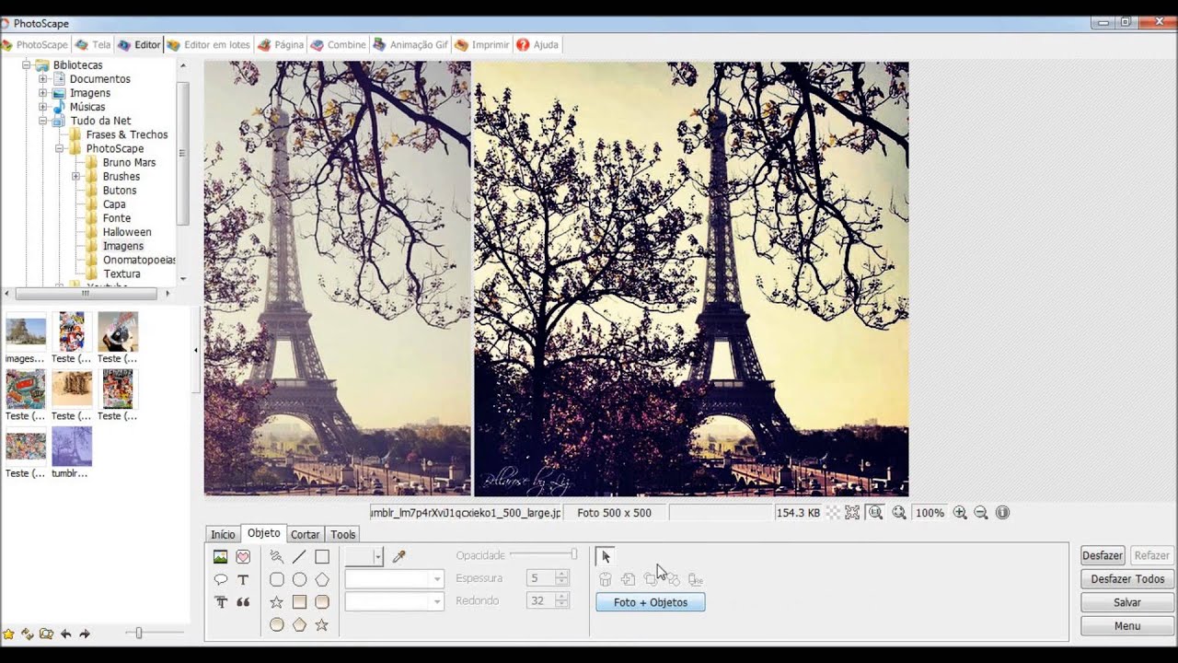The height and width of the screenshot is (663, 1178).
Task: Select the filled rounded rectangle tool
Action: 322,602
